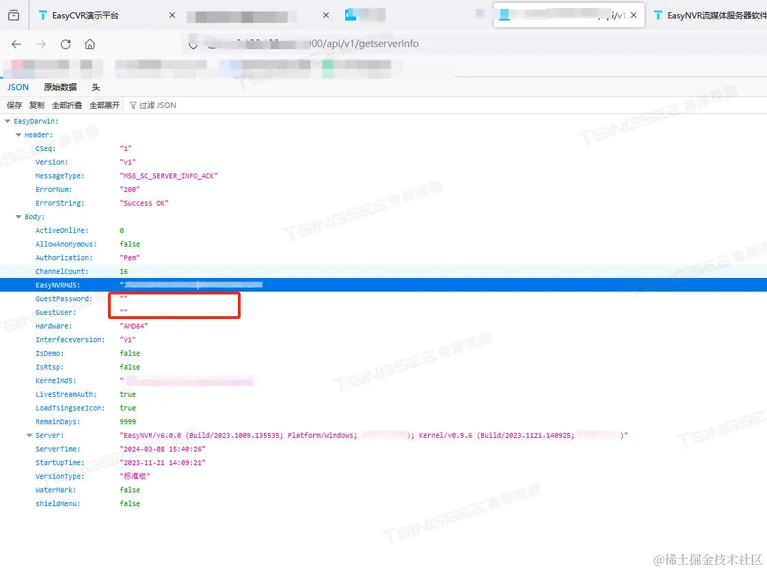Select the IsDemo row
The image size is (767, 571).
tap(383, 353)
